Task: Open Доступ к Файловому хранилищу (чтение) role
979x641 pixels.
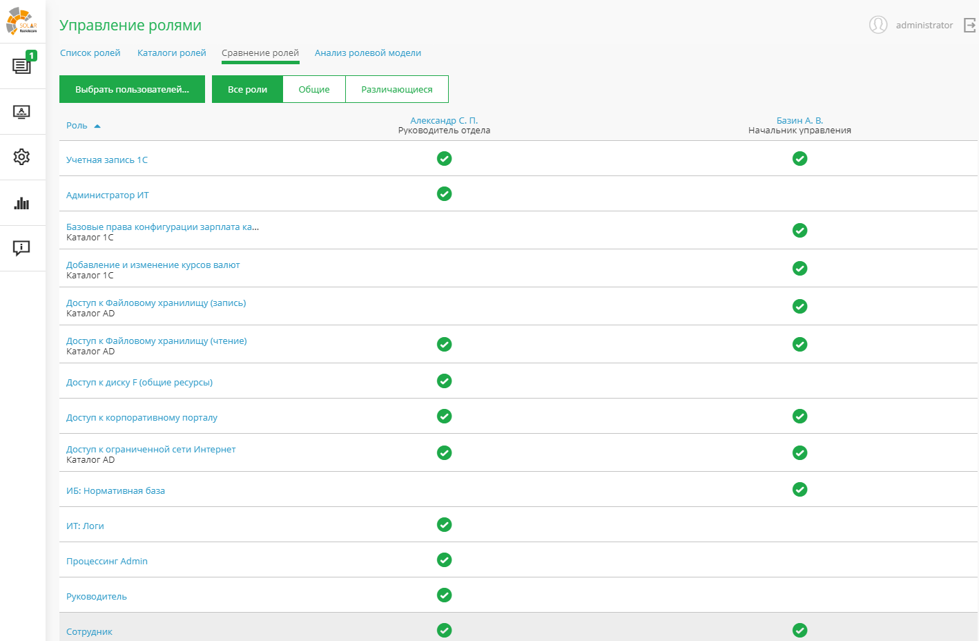Action: (157, 341)
